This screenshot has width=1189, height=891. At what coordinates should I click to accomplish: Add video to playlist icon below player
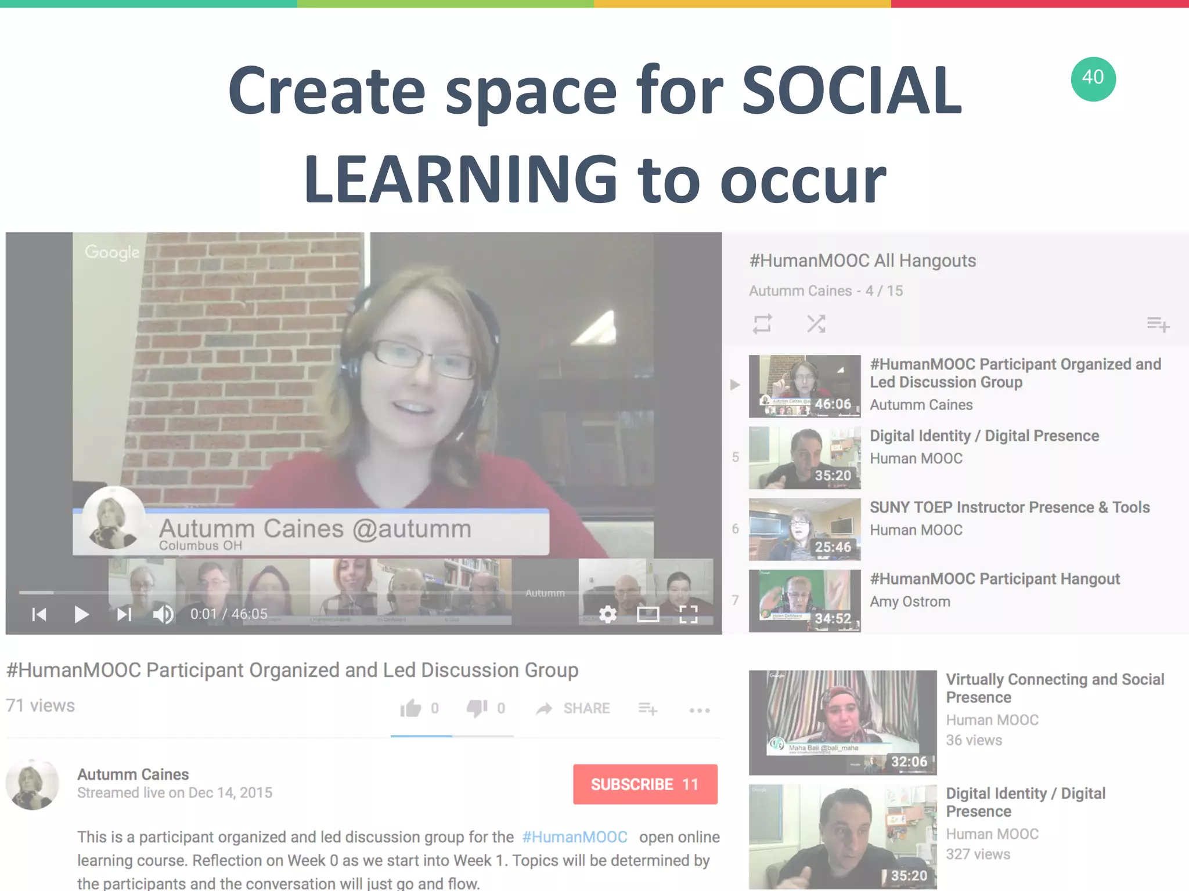point(648,709)
